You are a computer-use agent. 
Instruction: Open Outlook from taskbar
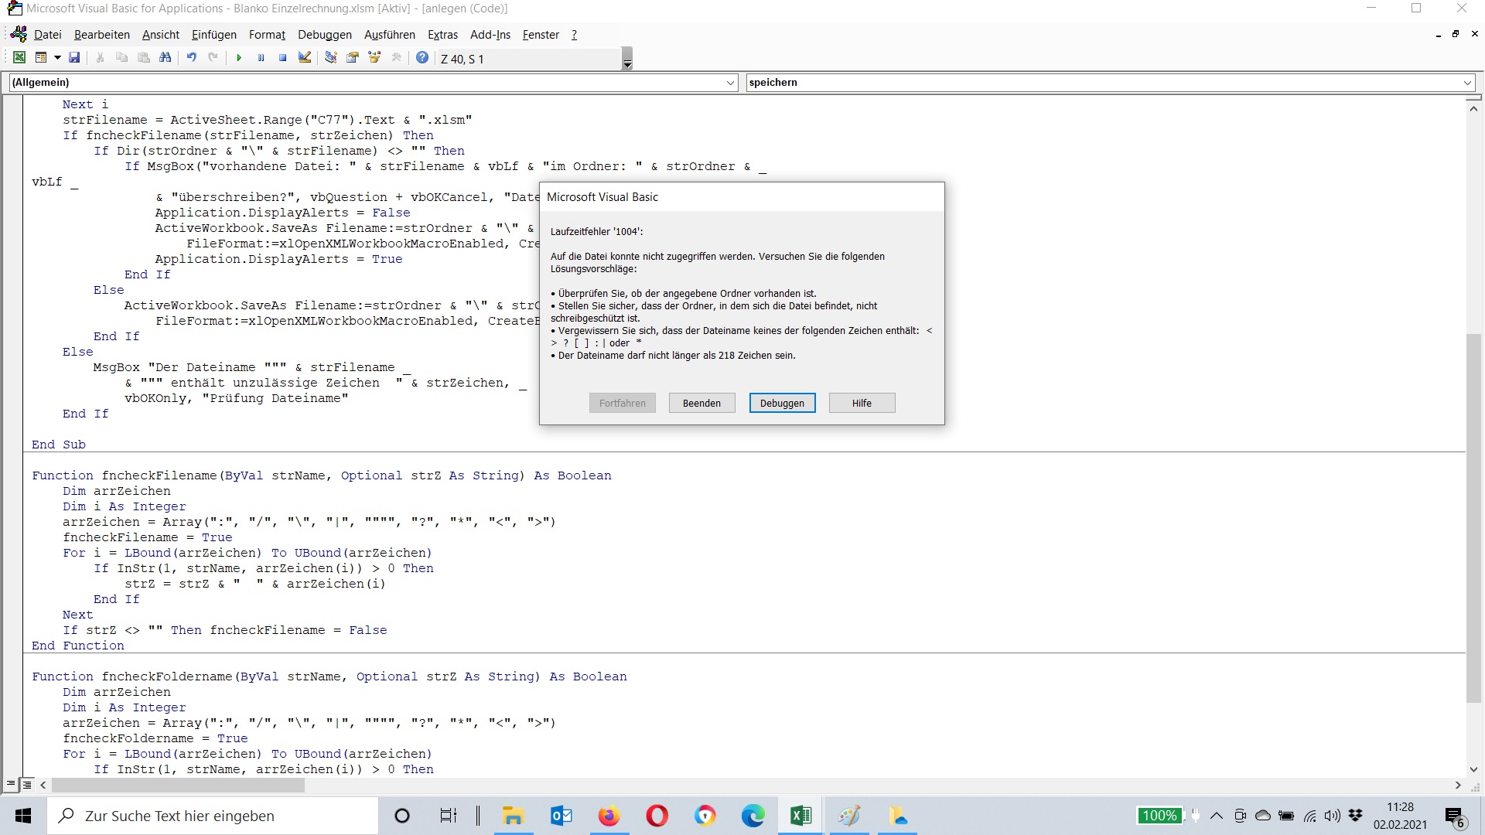pyautogui.click(x=562, y=816)
